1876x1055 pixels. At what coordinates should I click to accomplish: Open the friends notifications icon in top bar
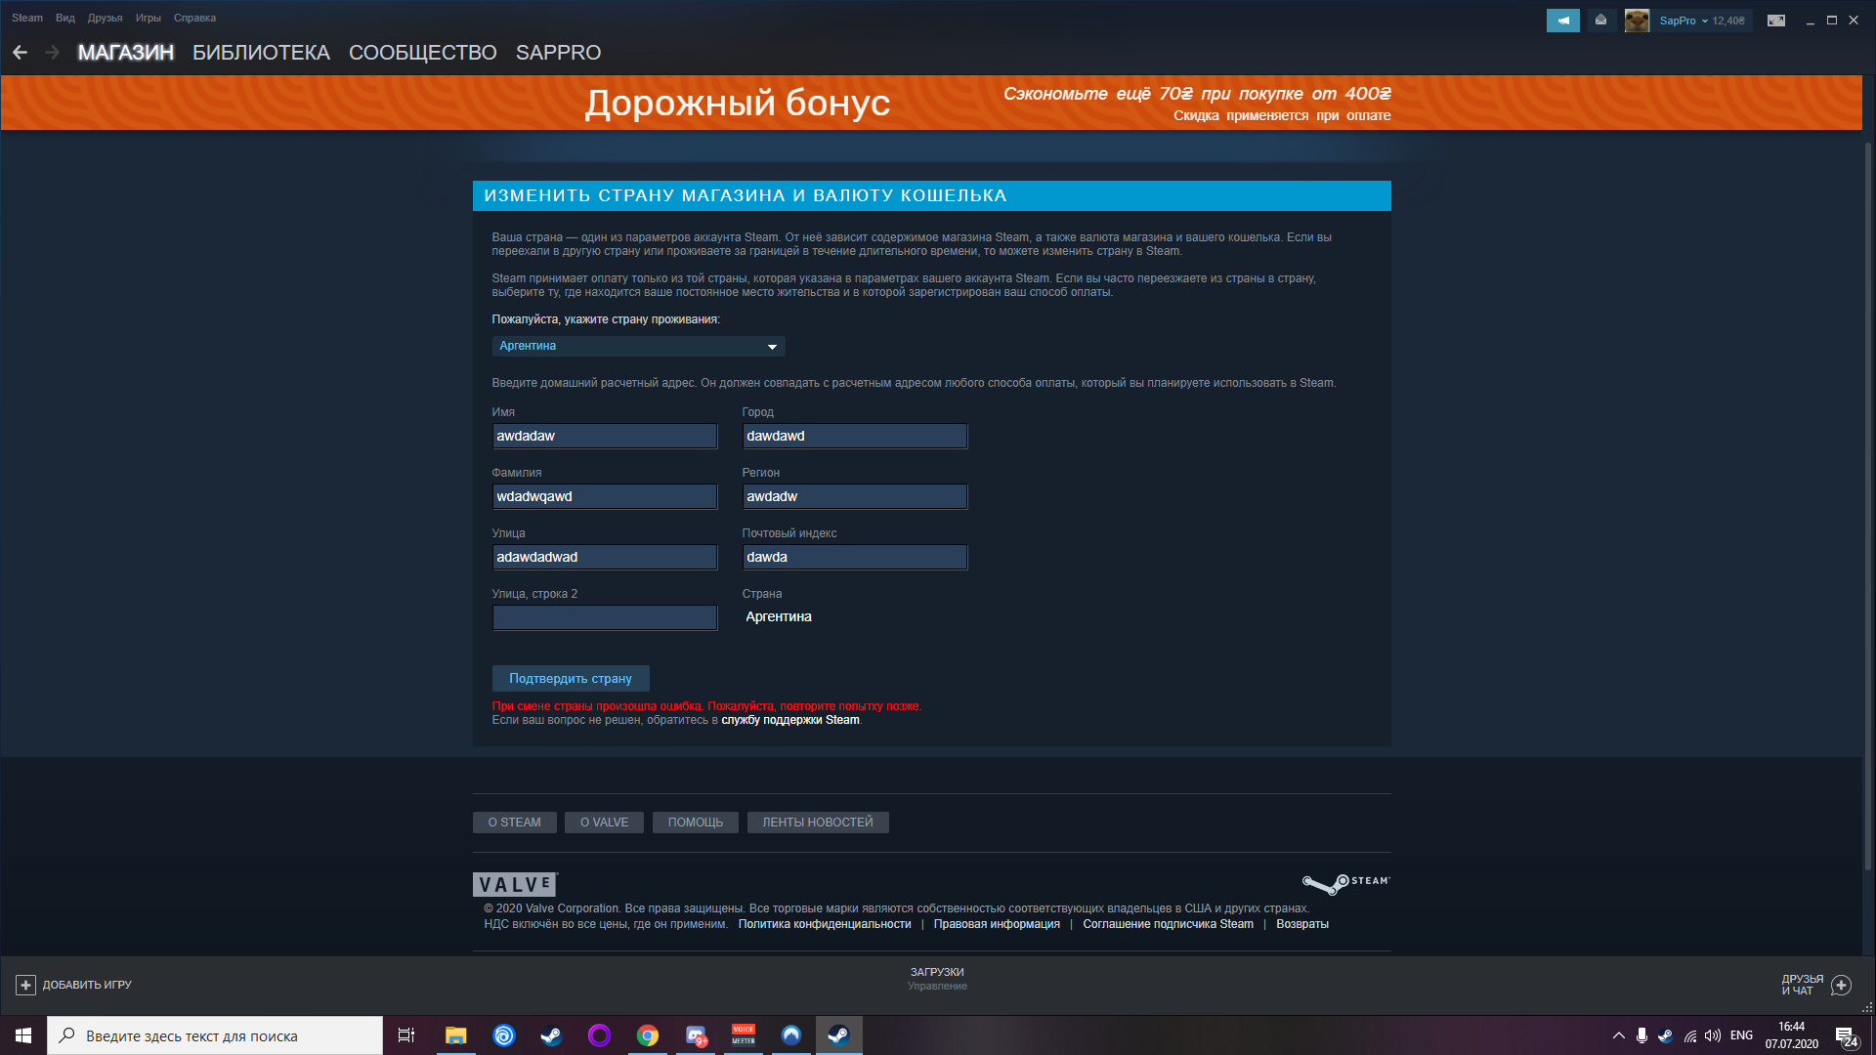1600,21
